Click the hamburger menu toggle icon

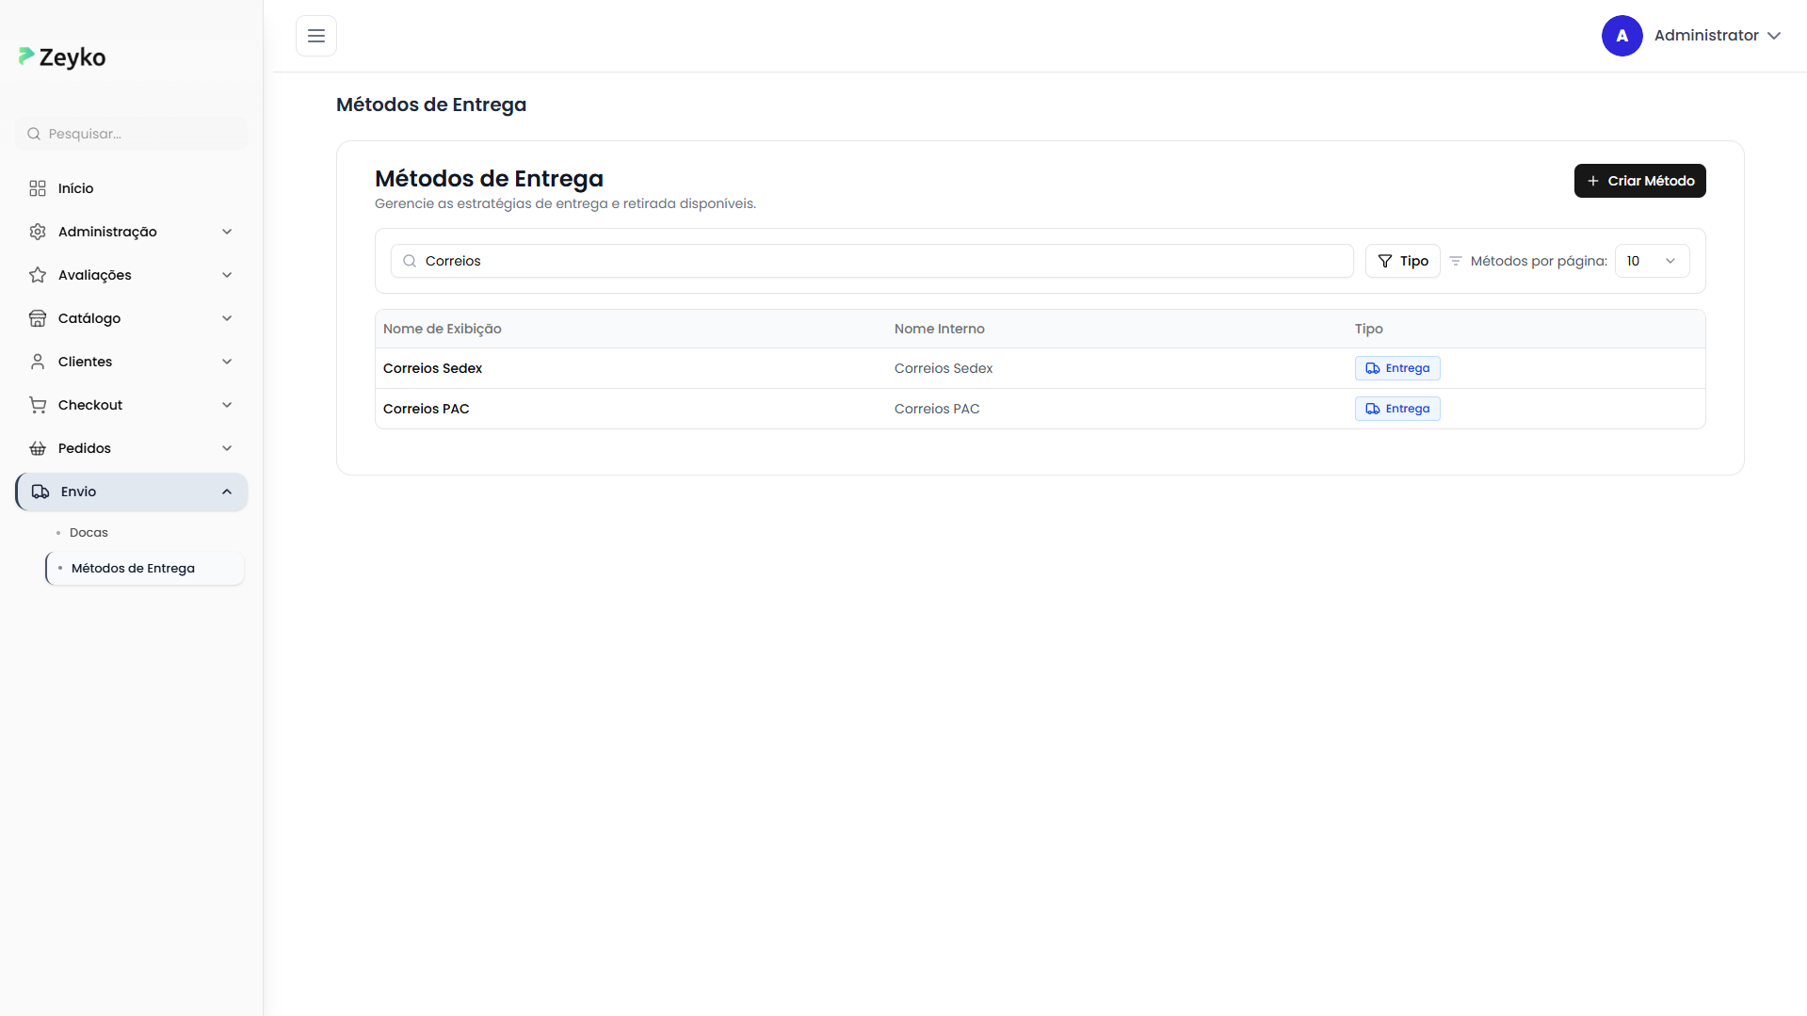(316, 36)
